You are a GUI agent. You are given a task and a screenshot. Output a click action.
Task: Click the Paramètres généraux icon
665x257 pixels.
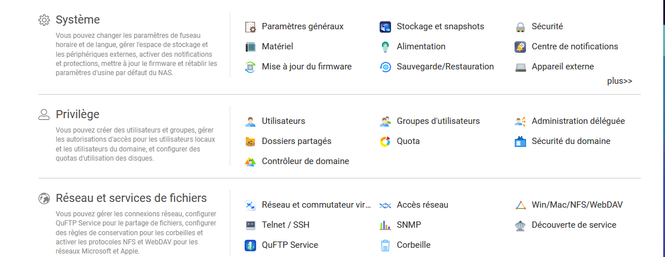coord(250,26)
